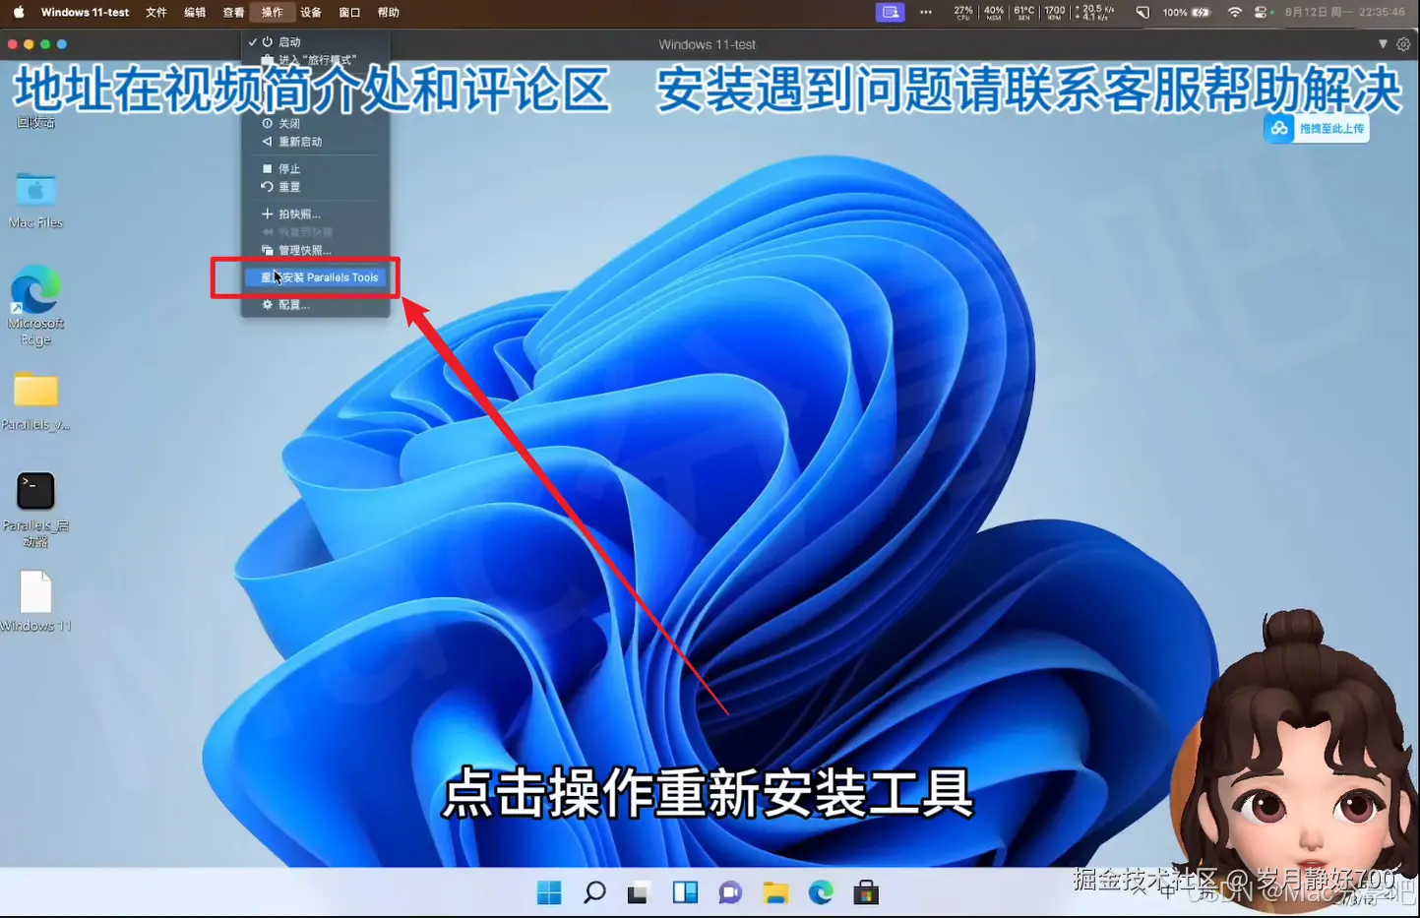This screenshot has width=1420, height=918.
Task: Open the dropdown arrow in the VM title bar
Action: (1384, 44)
